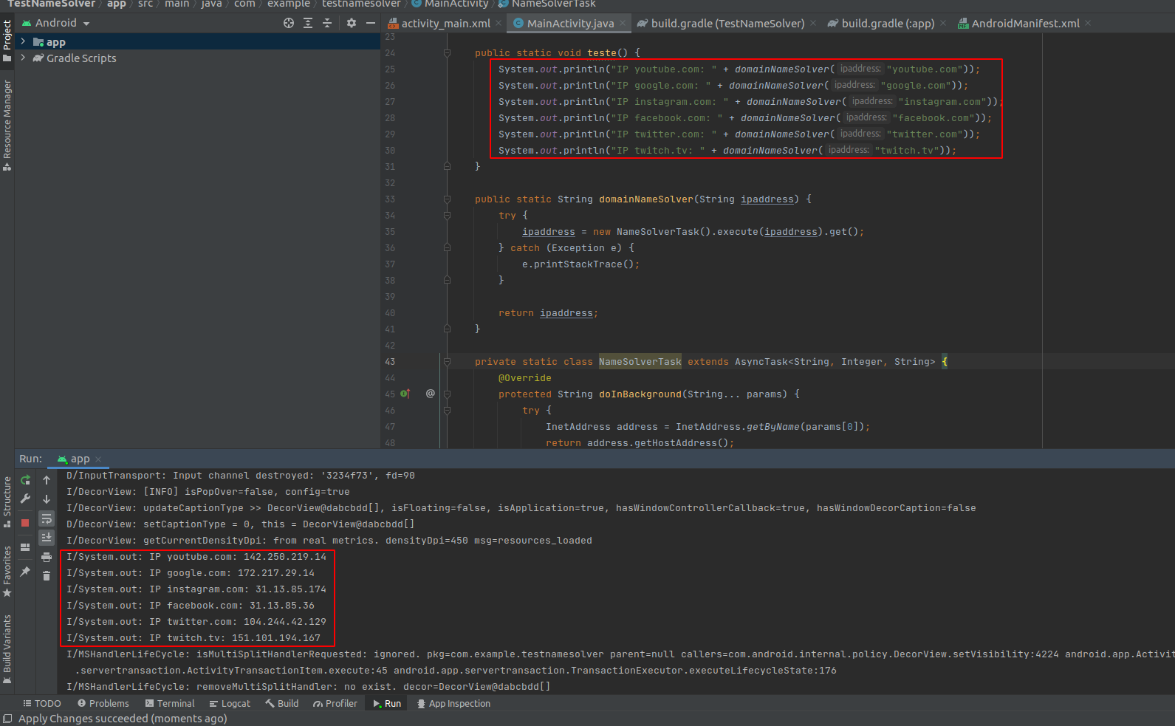Hide the Project panel with minus icon
Screen dimensions: 1175x726
[x=371, y=23]
